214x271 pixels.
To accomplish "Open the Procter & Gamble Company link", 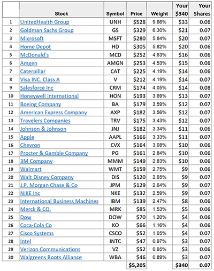I will pos(54,153).
